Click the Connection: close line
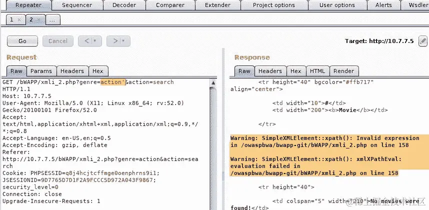The height and width of the screenshot is (210, 429). [32, 194]
